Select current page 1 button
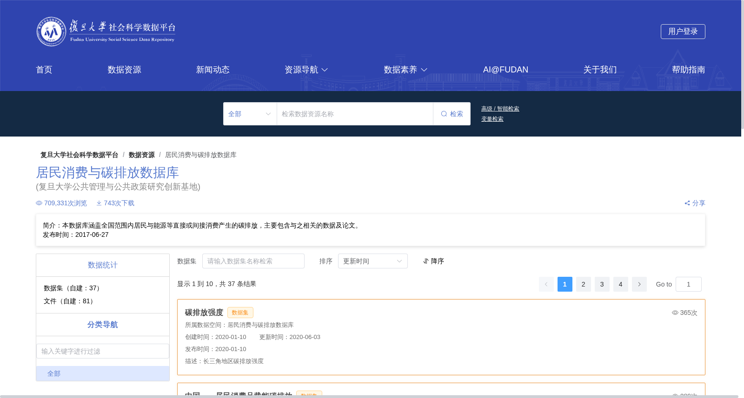This screenshot has width=744, height=398. [565, 284]
